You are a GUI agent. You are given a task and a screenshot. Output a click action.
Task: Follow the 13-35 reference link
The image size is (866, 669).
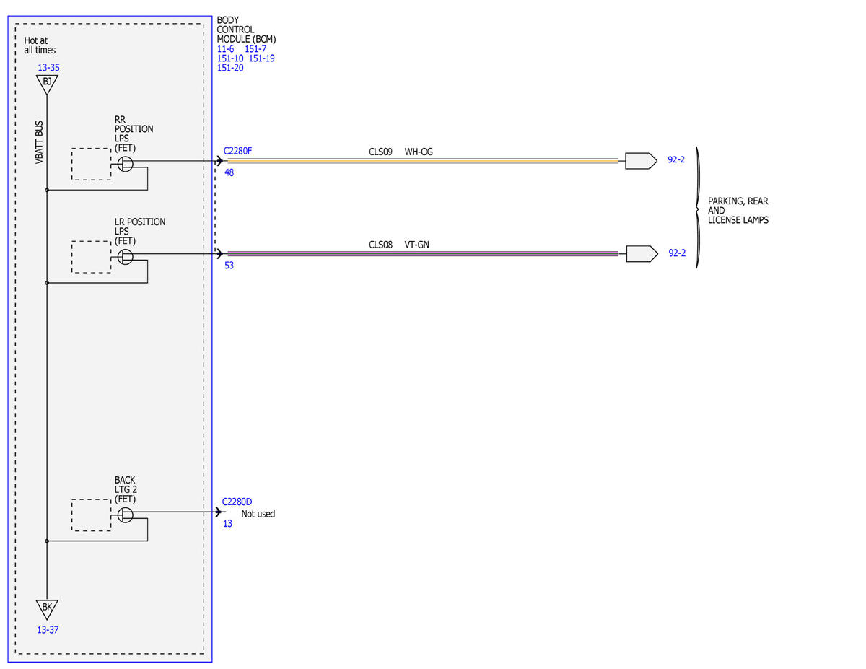(x=48, y=68)
